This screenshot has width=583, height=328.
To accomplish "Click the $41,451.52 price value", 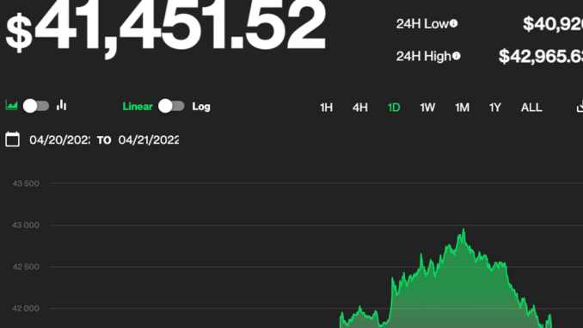I will coord(166,28).
